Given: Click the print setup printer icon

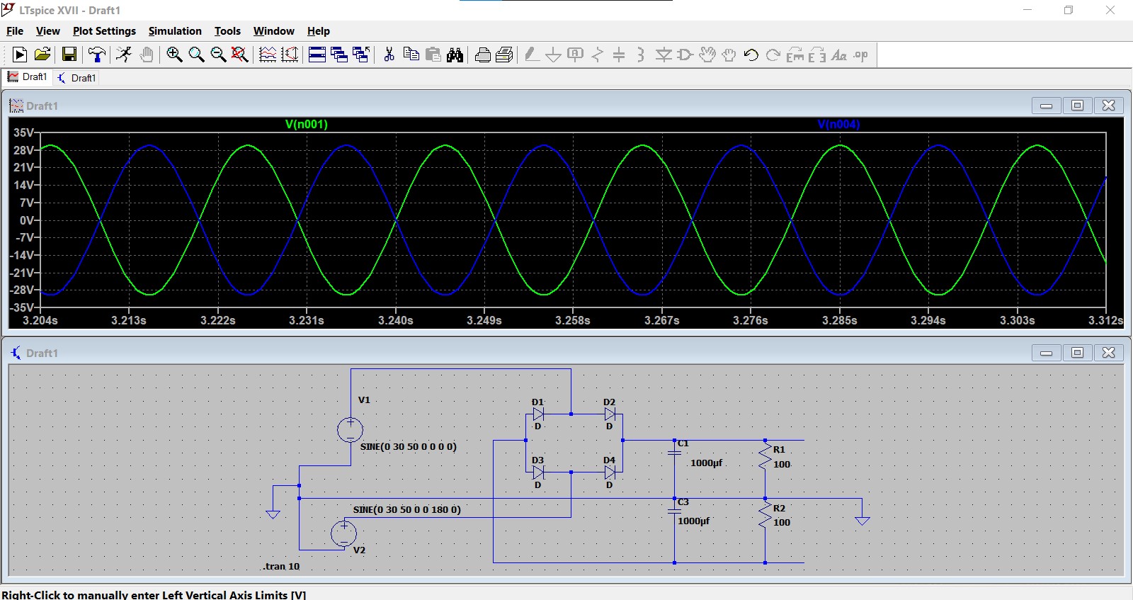Looking at the screenshot, I should click(x=483, y=55).
